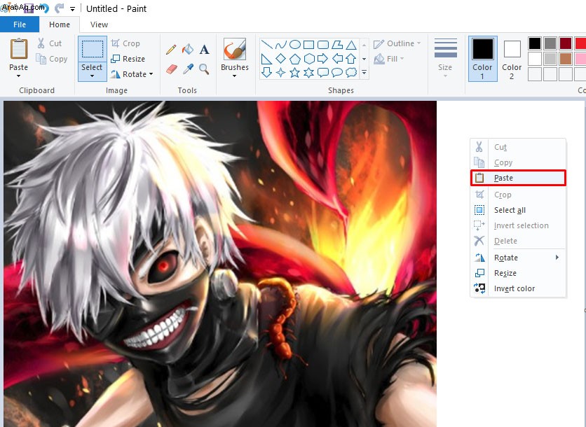Expand the Shapes gallery More arrow
Image resolution: width=586 pixels, height=427 pixels.
point(364,72)
